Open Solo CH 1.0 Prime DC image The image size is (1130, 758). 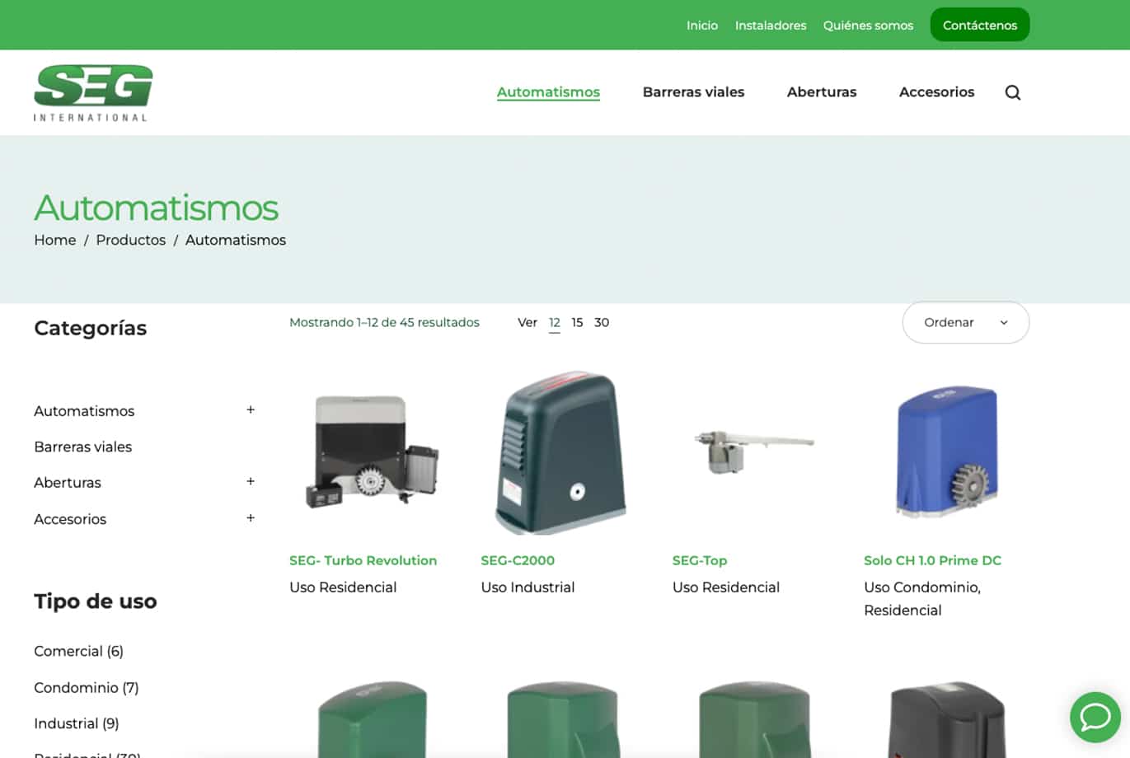(x=946, y=452)
